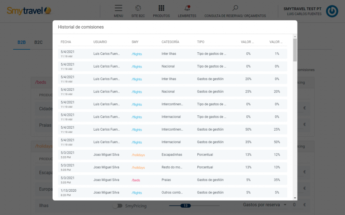Click the /beds link in Praias row
The image size is (345, 215).
pos(136,180)
